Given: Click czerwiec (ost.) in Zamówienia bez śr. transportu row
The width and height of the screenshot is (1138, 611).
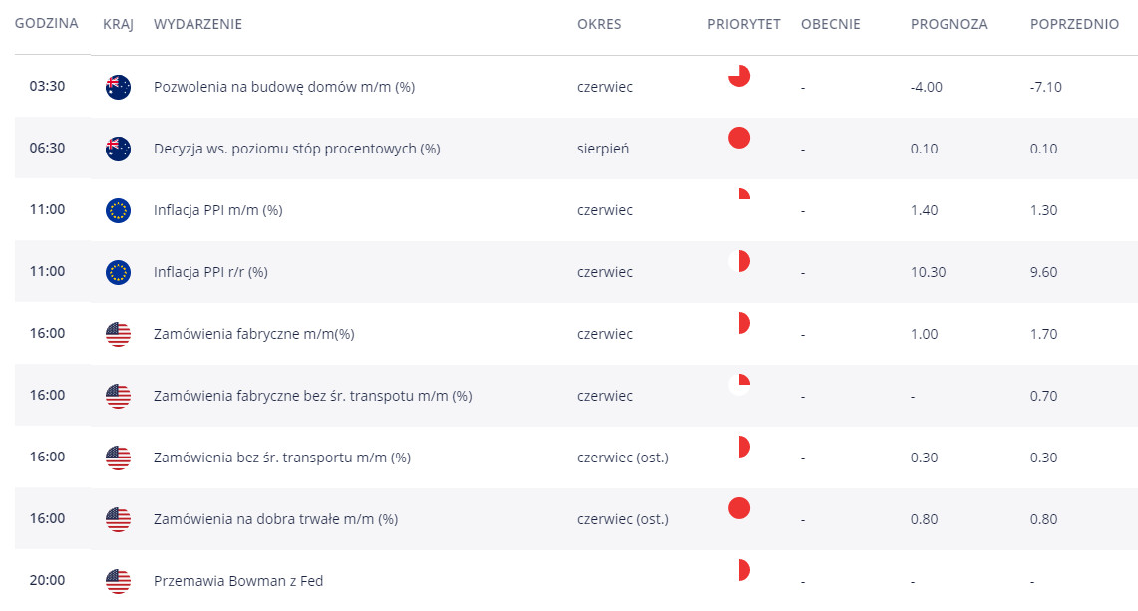Looking at the screenshot, I should click(x=623, y=458).
